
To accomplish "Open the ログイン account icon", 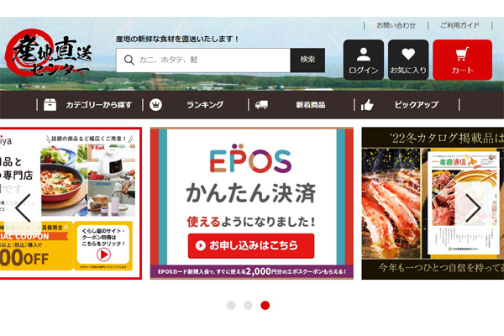I will pyautogui.click(x=363, y=60).
